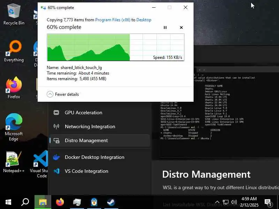279x209 pixels.
Task: Cancel the copy with the small X
Action: 181,28
